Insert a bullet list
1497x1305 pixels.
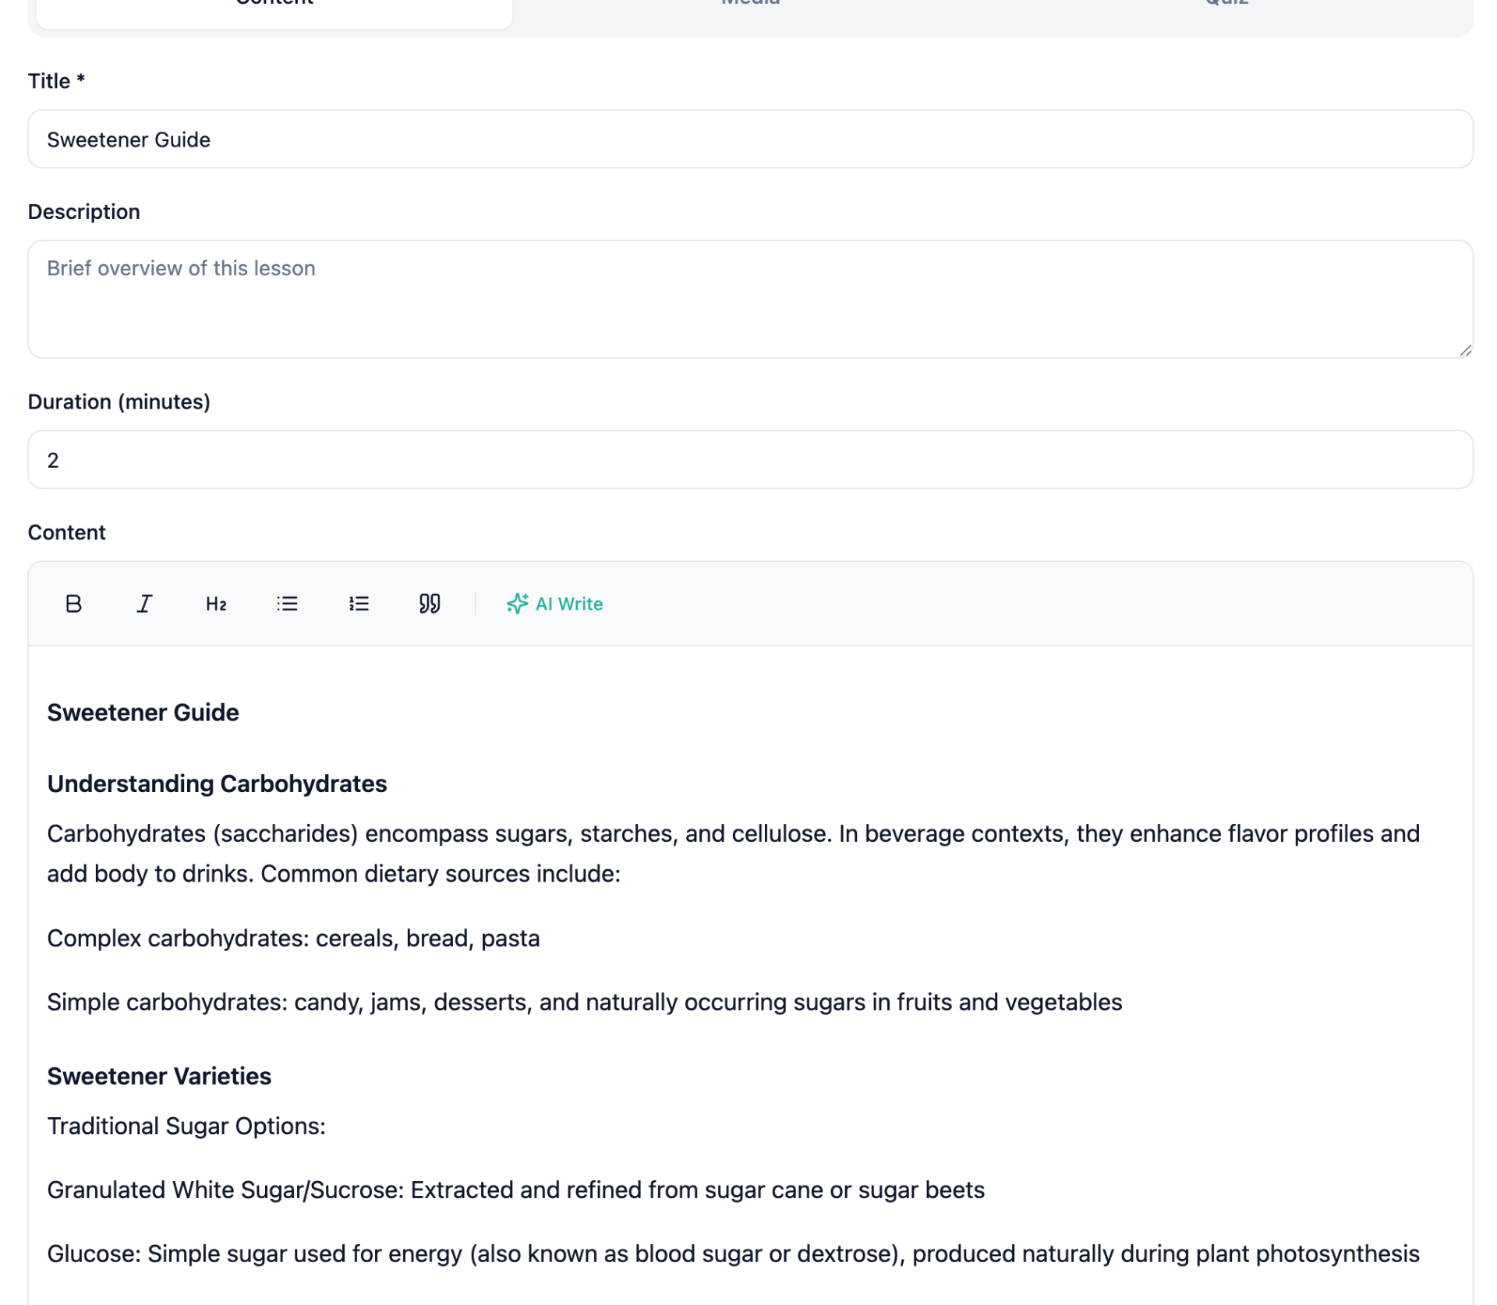click(286, 603)
